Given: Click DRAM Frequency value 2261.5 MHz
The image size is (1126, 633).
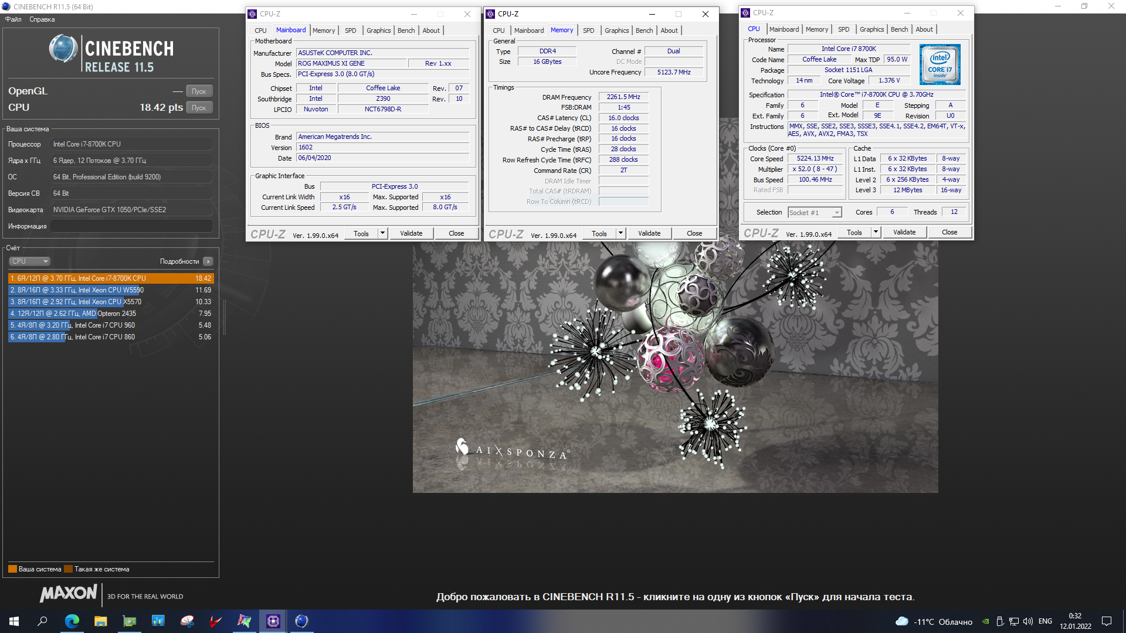Looking at the screenshot, I should coord(623,97).
